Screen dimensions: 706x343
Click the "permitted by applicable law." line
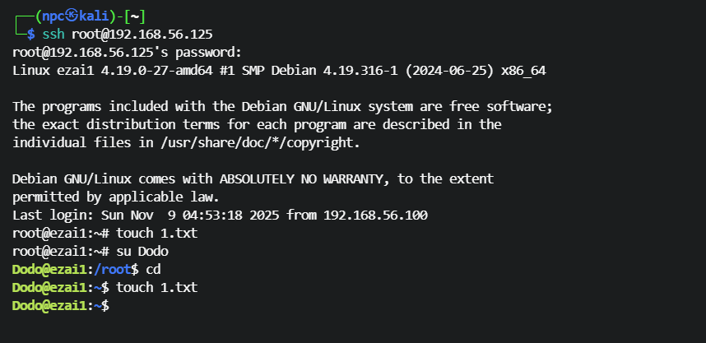114,197
